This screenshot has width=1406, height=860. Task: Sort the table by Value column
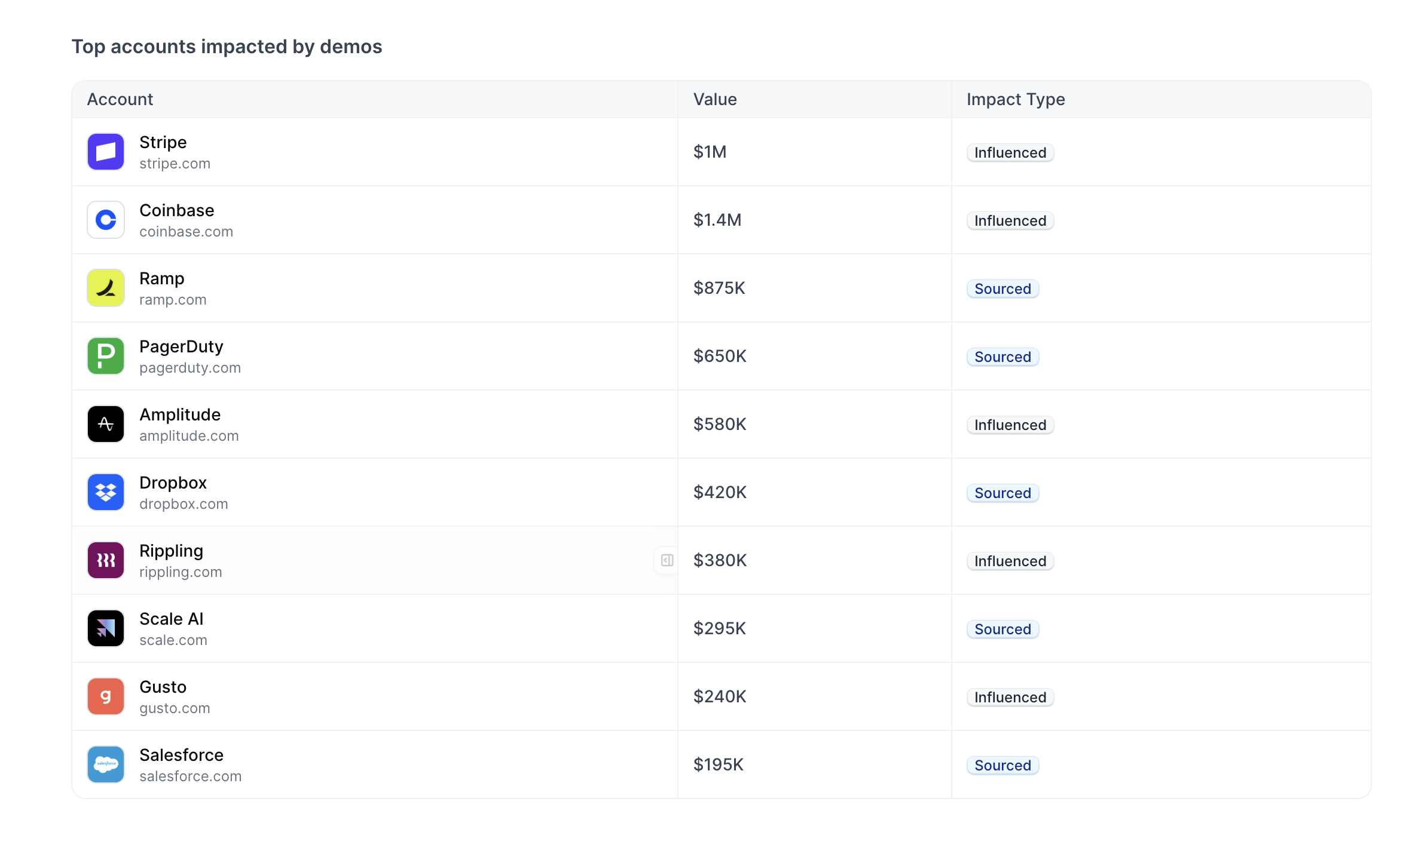(715, 99)
